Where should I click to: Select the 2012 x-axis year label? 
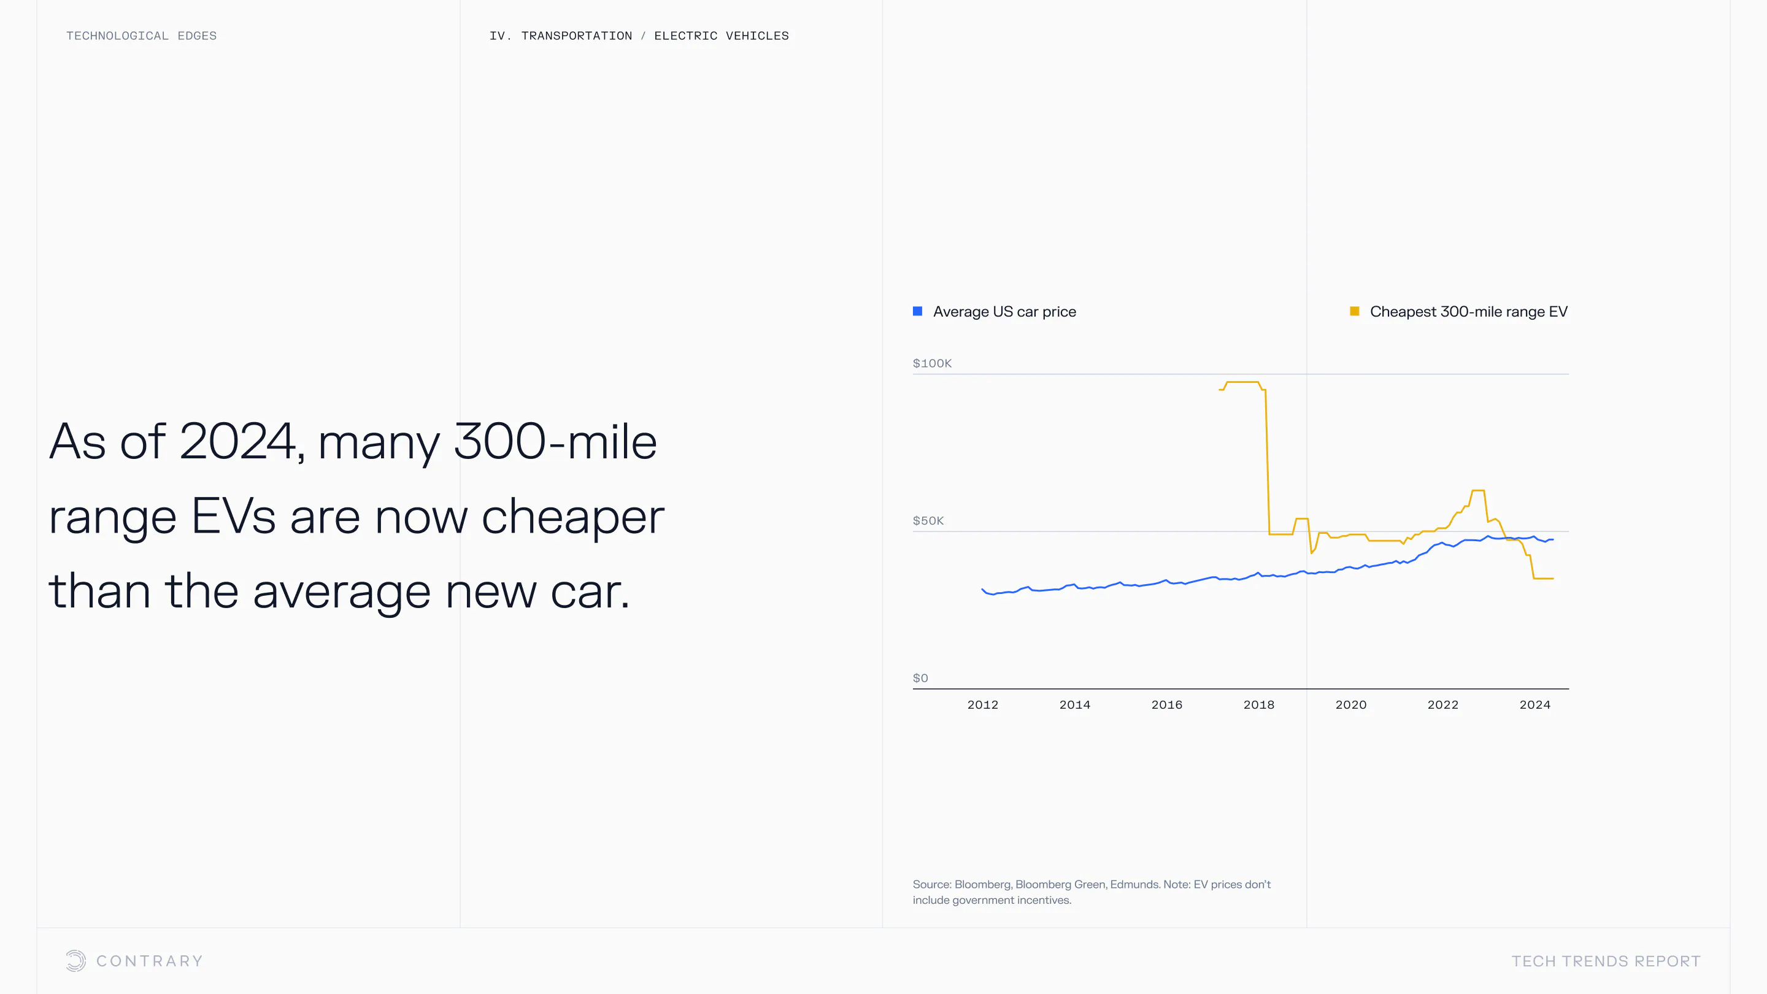(982, 704)
